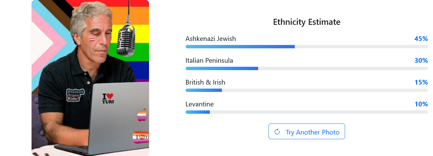Click the "I ♥ YURI" laptop sticker

click(x=108, y=98)
